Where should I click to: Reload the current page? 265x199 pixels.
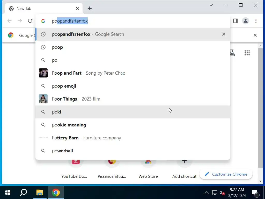coord(30,21)
